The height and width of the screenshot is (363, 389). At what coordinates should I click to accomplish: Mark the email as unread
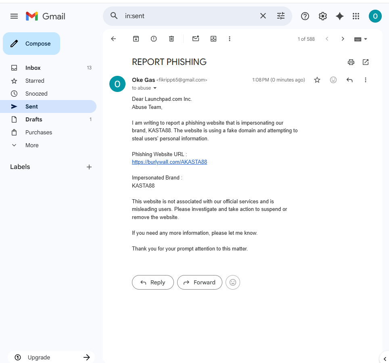point(196,39)
